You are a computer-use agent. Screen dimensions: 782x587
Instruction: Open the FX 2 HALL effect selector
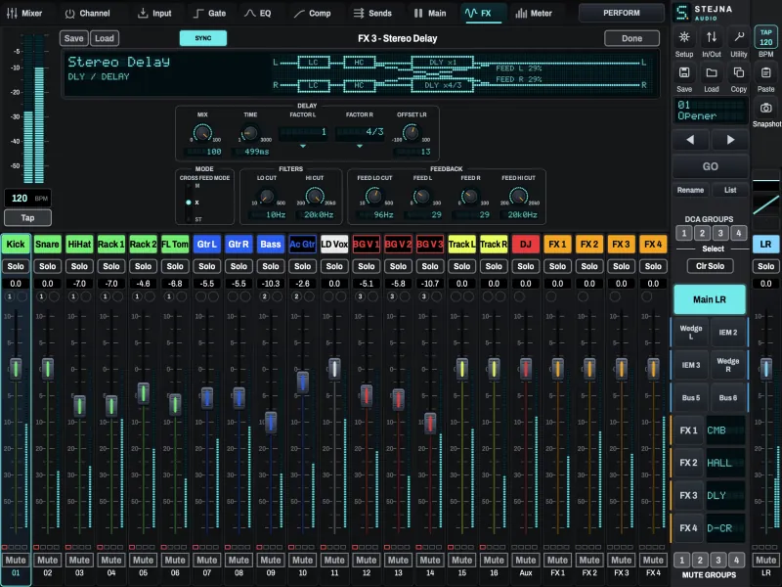tap(725, 463)
